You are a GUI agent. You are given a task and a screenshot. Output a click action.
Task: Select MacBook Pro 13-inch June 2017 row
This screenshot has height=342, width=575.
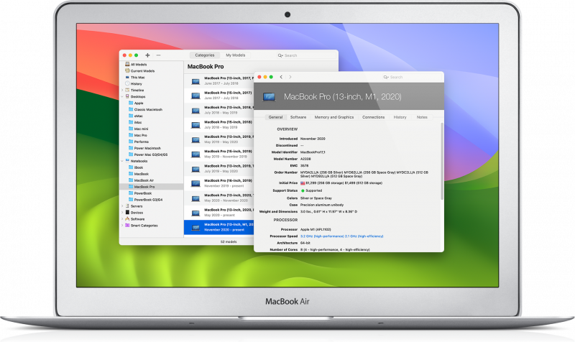point(219,81)
